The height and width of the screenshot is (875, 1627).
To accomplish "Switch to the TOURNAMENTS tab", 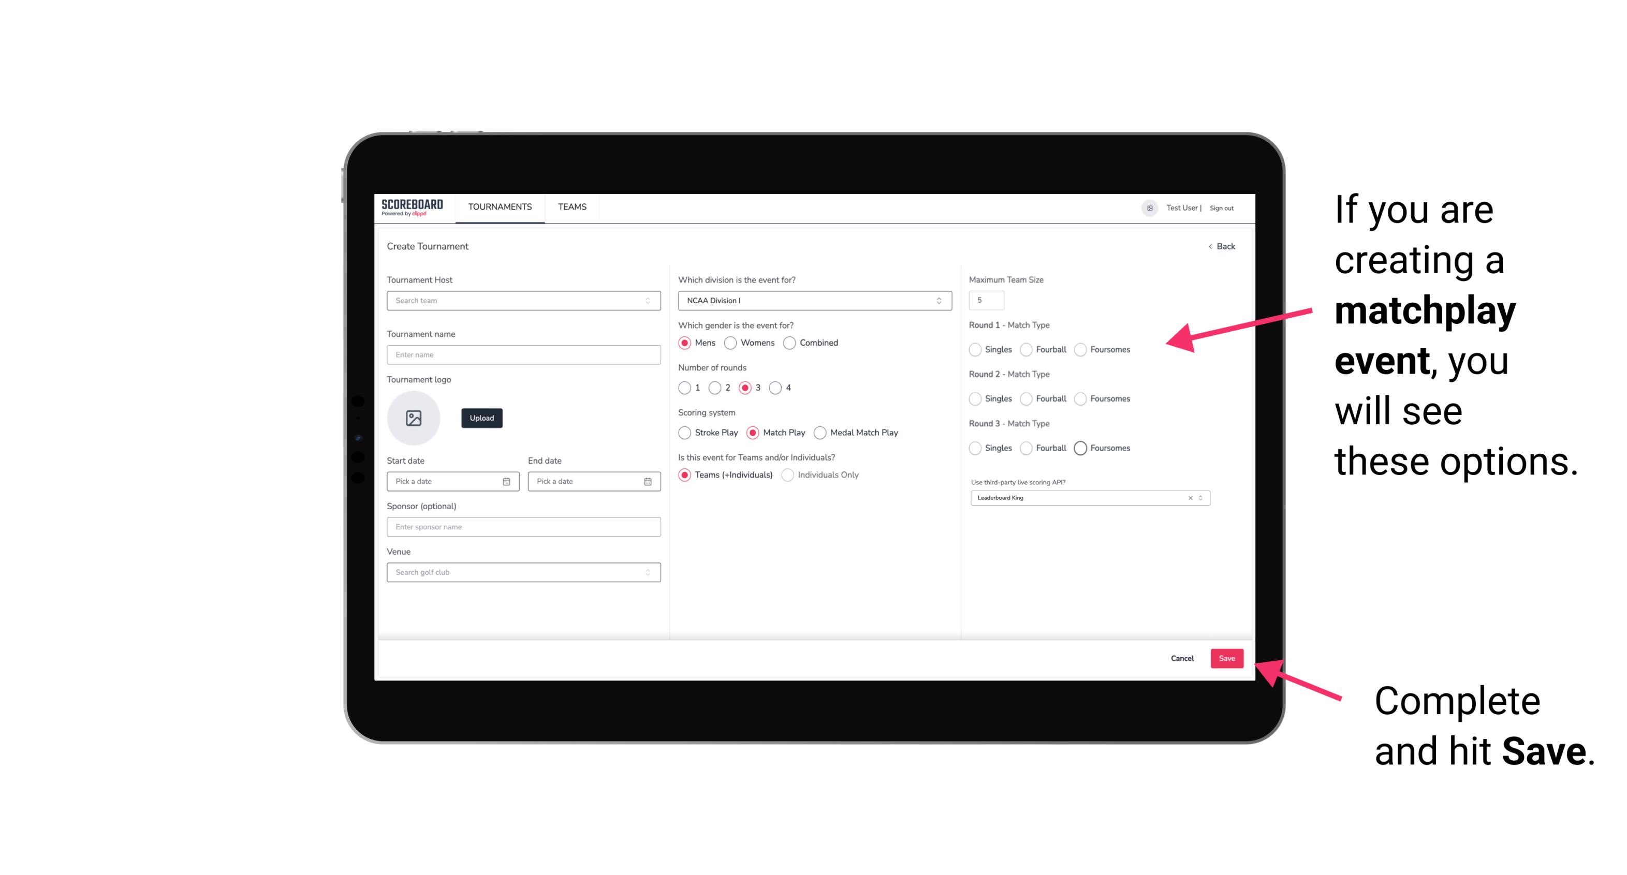I will tap(499, 207).
